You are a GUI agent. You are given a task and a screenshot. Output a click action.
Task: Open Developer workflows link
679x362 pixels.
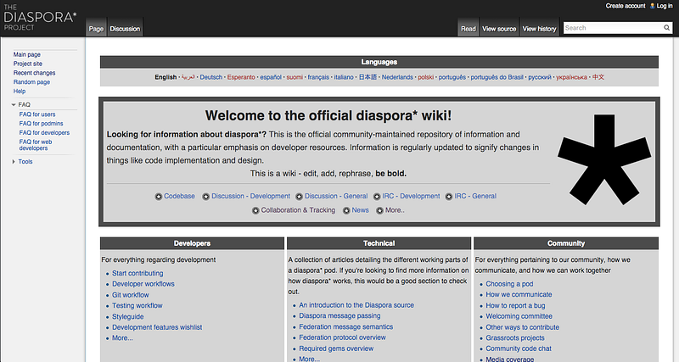[x=143, y=284]
